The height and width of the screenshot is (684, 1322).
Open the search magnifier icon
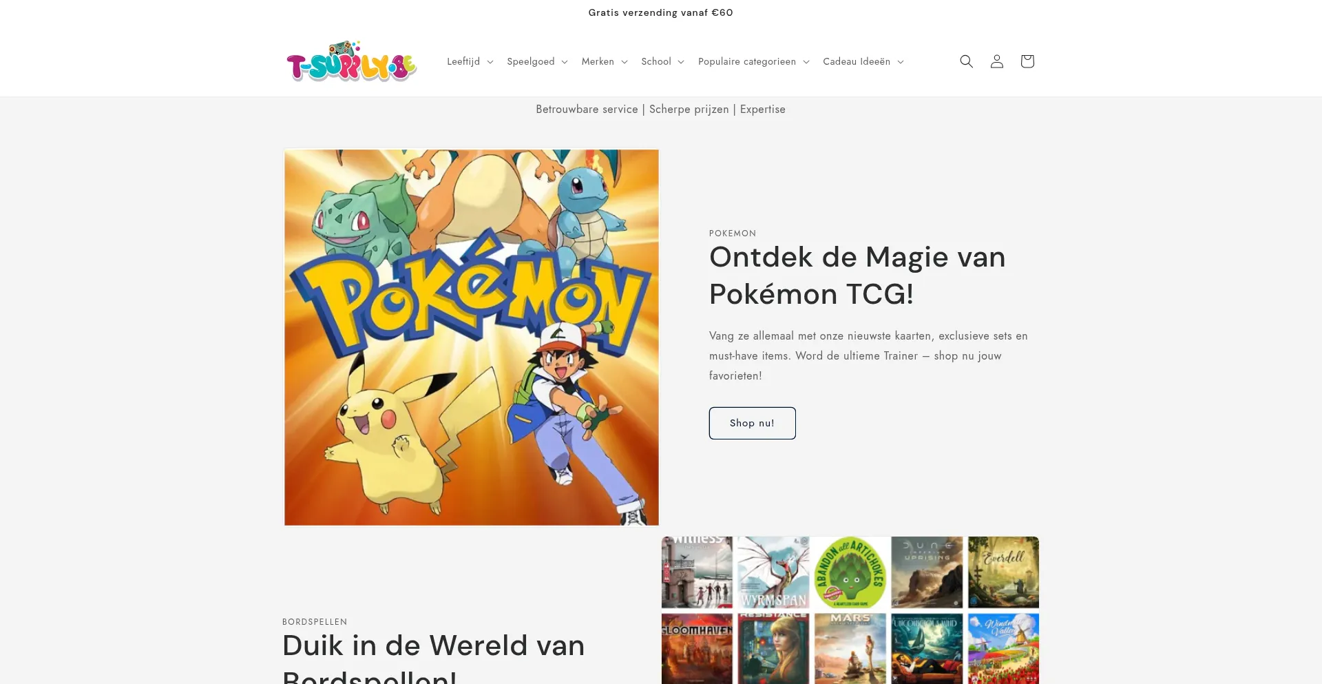click(966, 61)
